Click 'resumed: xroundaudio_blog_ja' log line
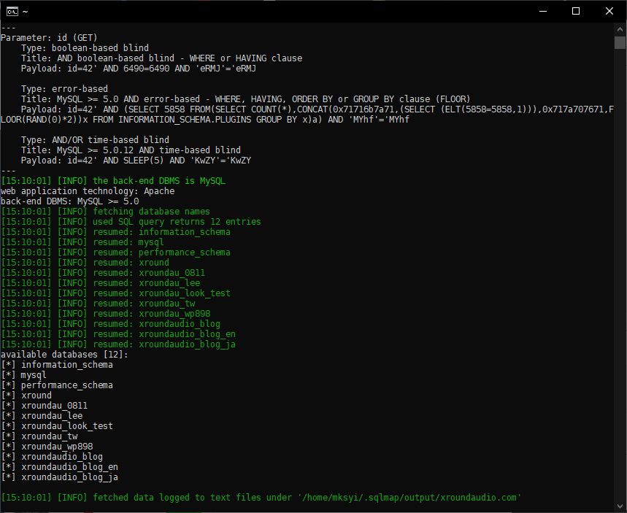Screen dimensions: 627x513 coord(118,344)
